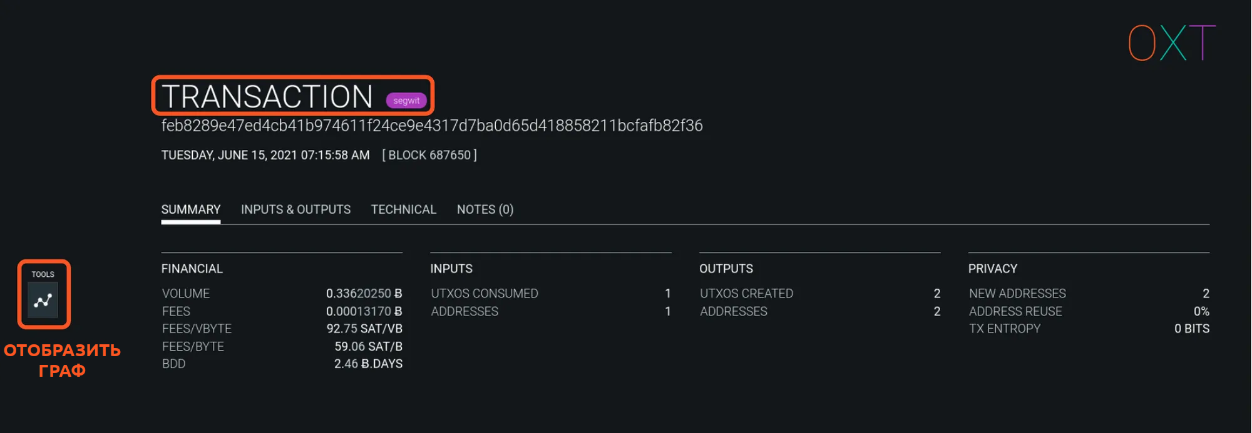
Task: Switch to Inputs & Outputs tab
Action: (x=295, y=209)
